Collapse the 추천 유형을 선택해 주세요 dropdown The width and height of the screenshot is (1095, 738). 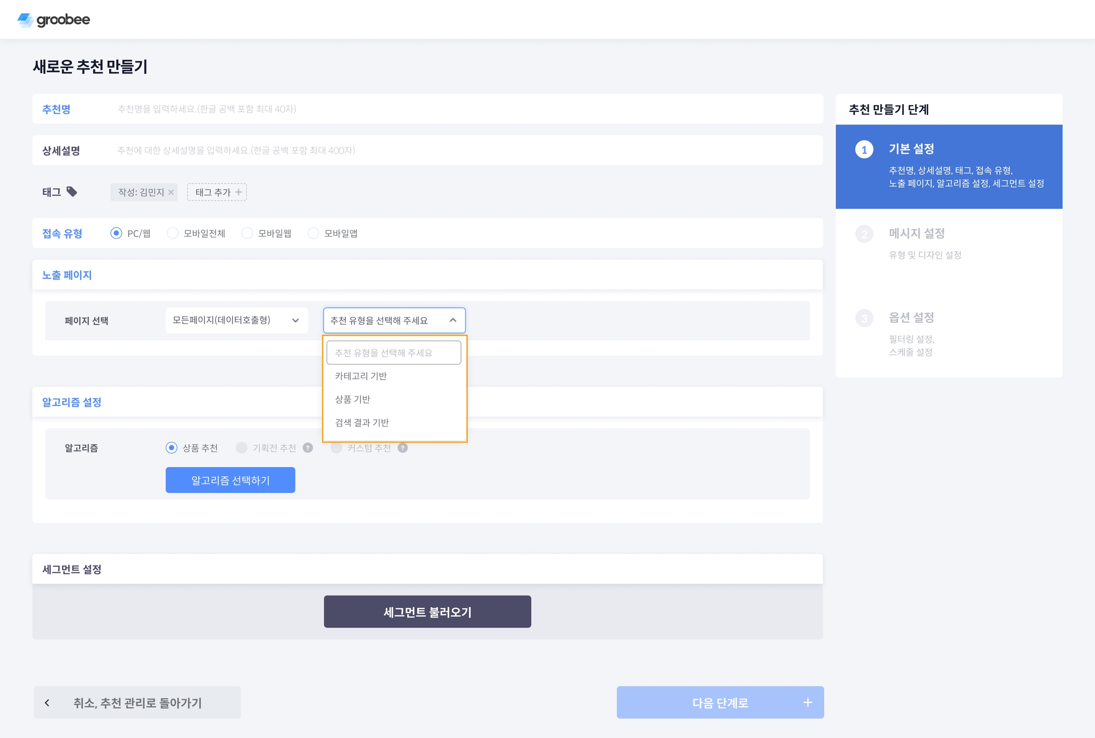(x=394, y=321)
